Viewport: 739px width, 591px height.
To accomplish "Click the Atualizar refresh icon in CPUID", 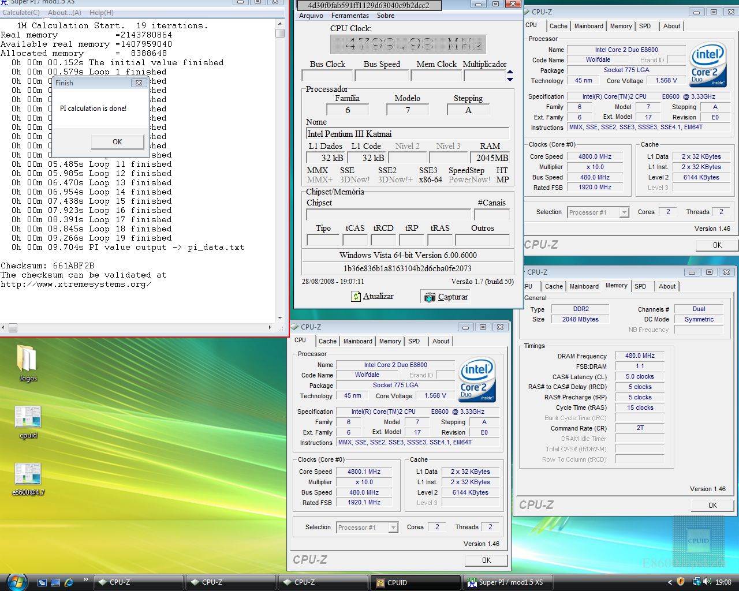I will pos(356,297).
